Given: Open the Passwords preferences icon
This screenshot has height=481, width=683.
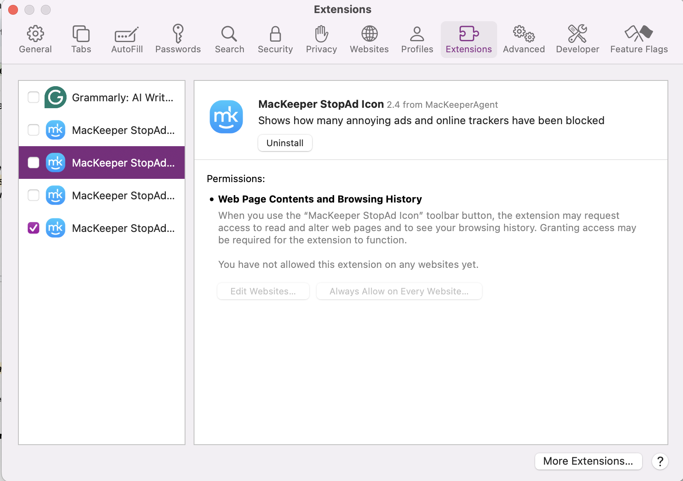Looking at the screenshot, I should click(x=178, y=39).
